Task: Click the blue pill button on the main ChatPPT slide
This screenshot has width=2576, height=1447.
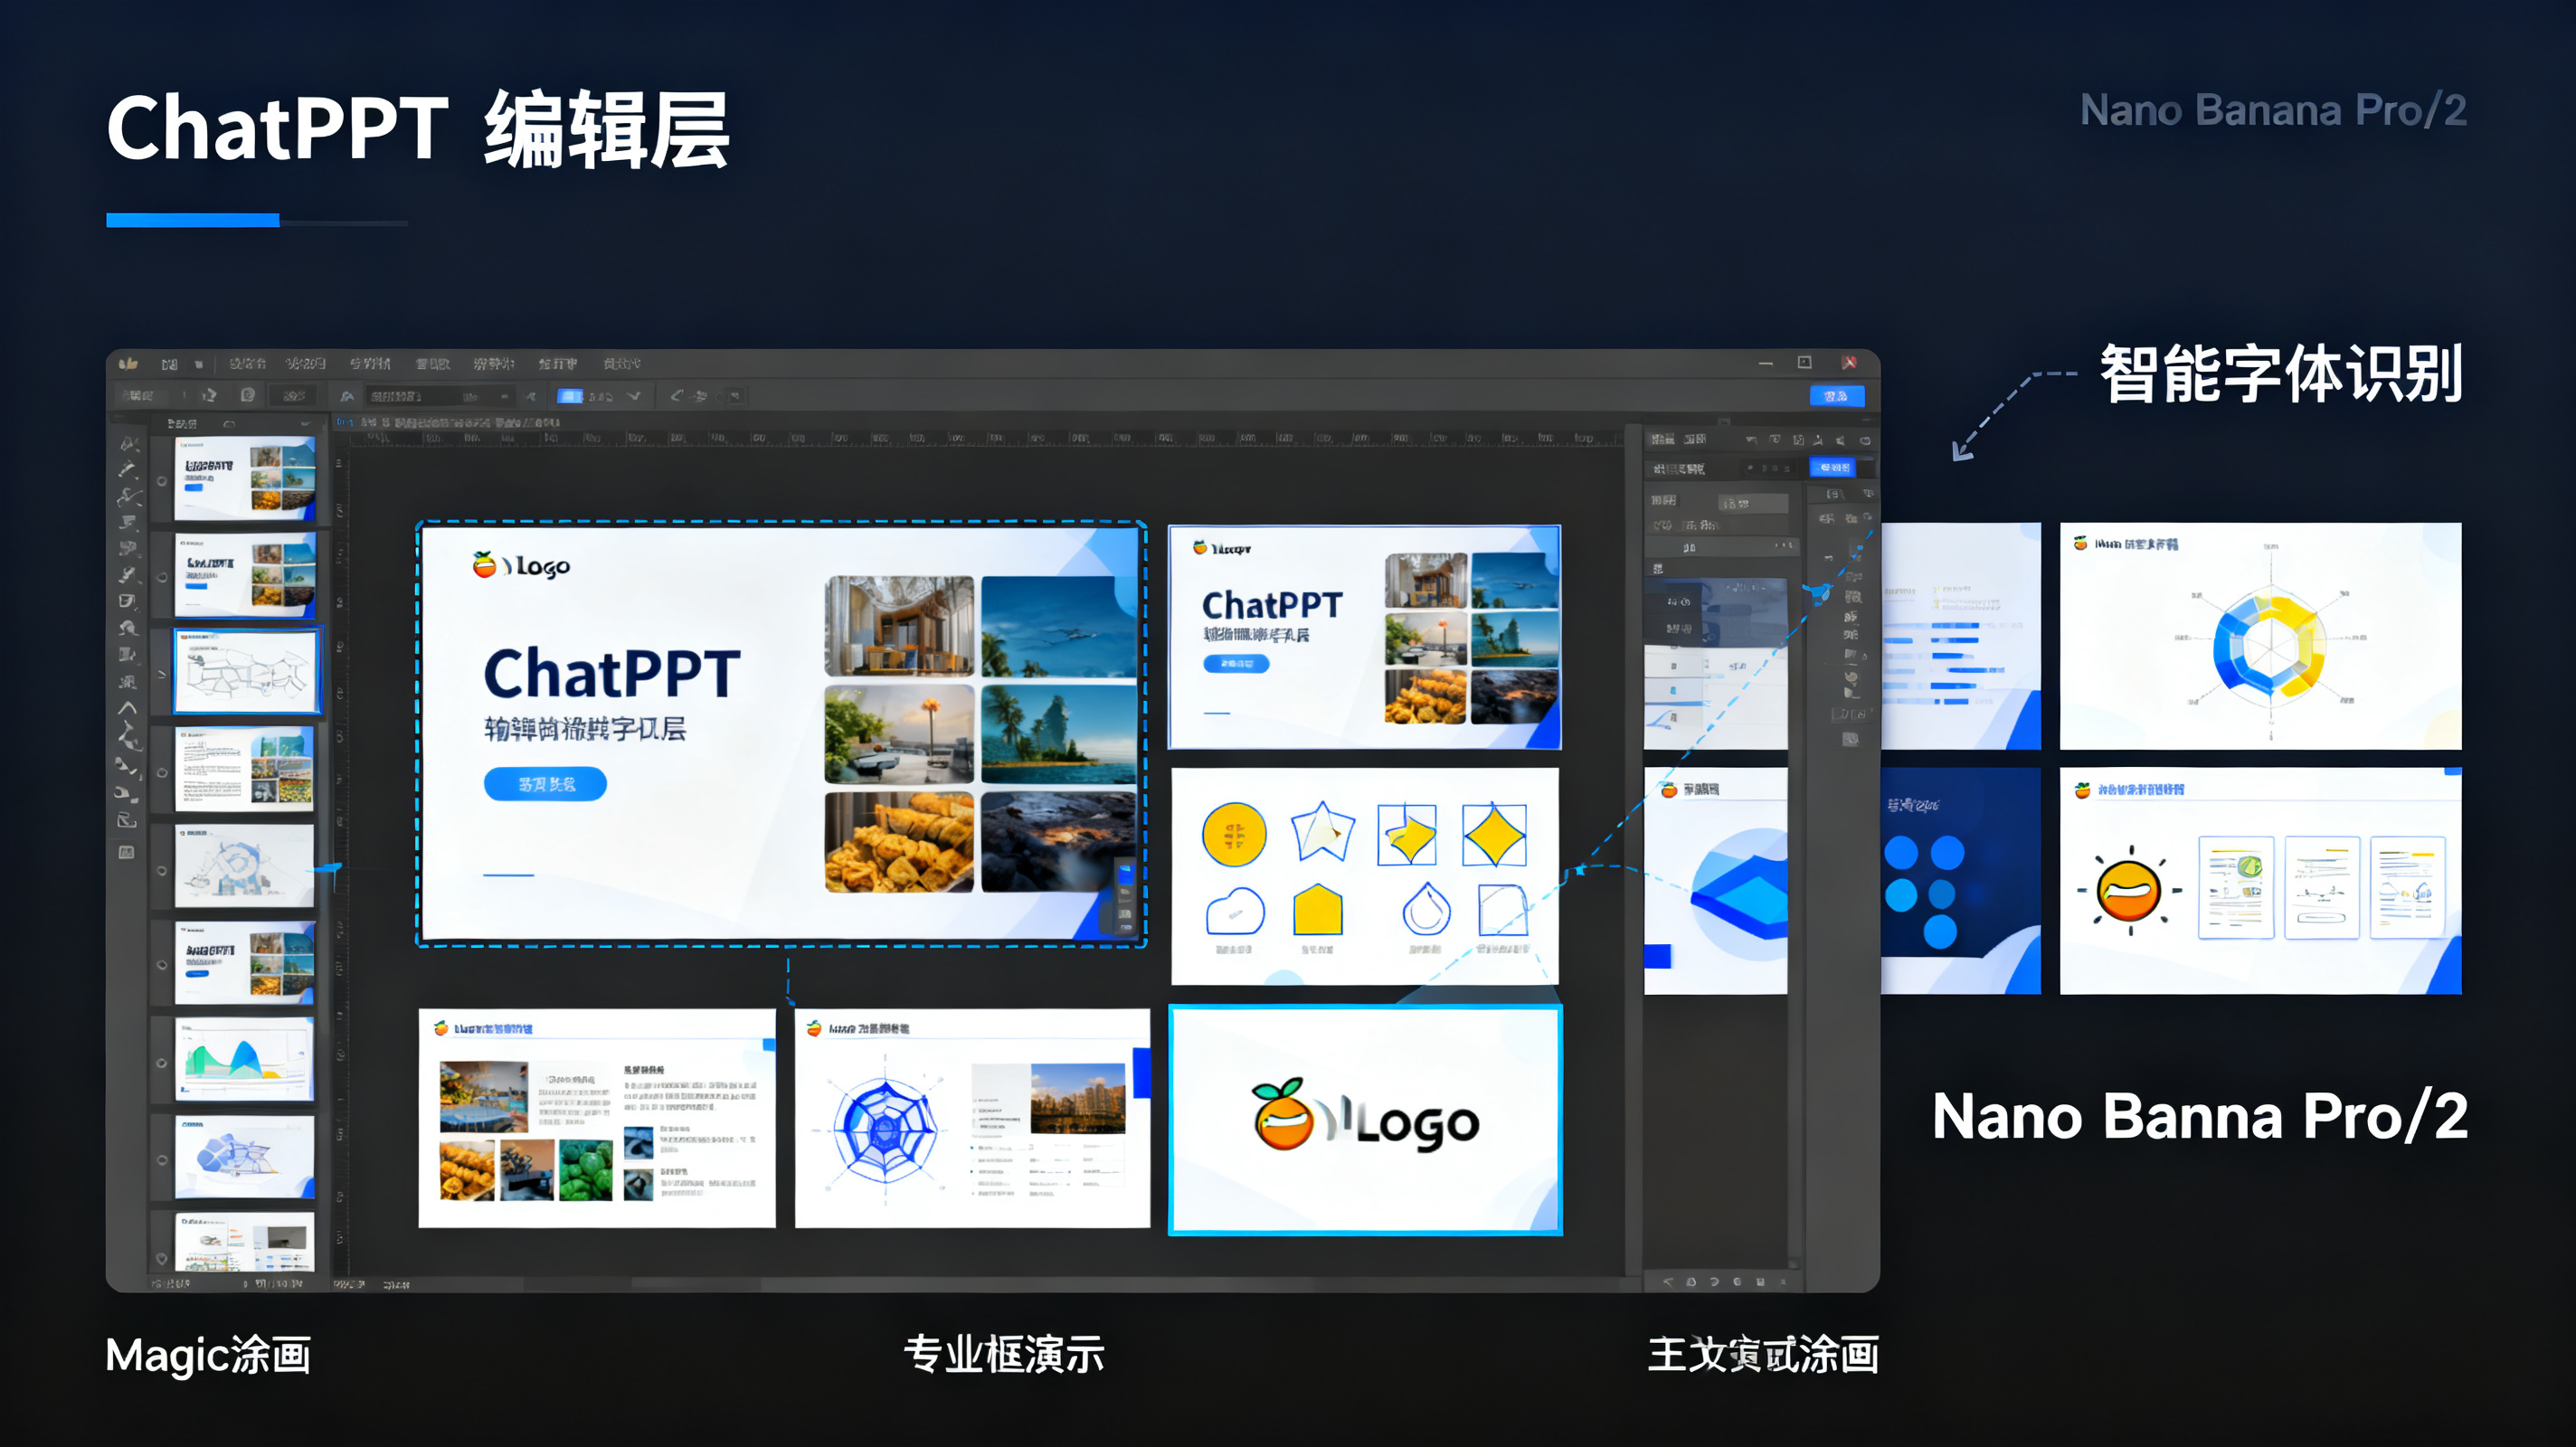Action: tap(545, 784)
